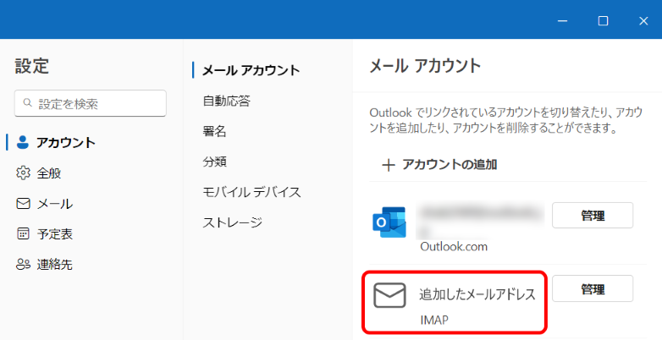Close the settings window
This screenshot has width=662, height=340.
pyautogui.click(x=643, y=20)
